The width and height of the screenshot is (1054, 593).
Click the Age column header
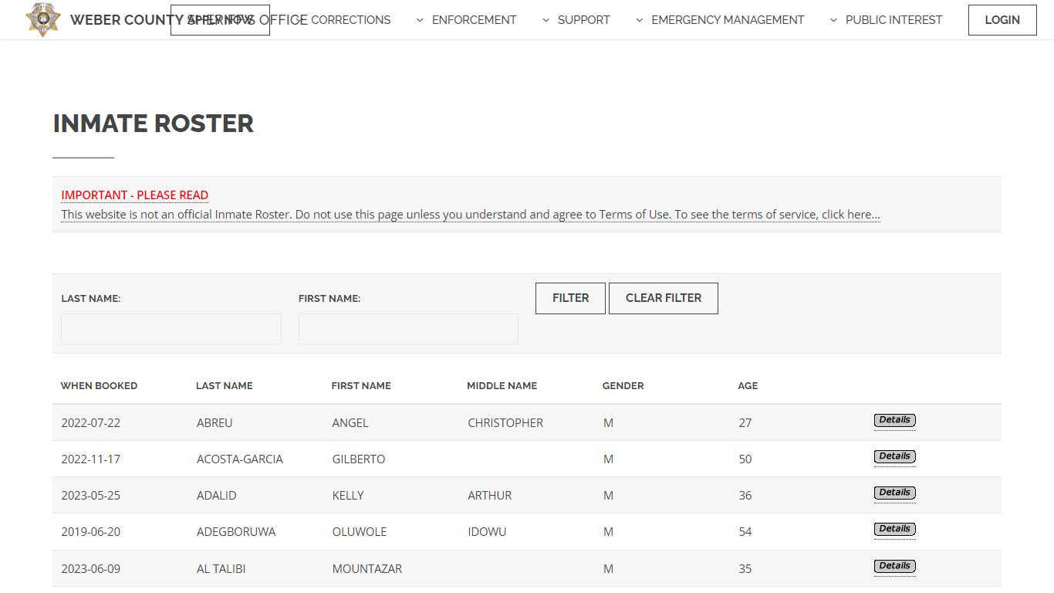[x=748, y=386]
